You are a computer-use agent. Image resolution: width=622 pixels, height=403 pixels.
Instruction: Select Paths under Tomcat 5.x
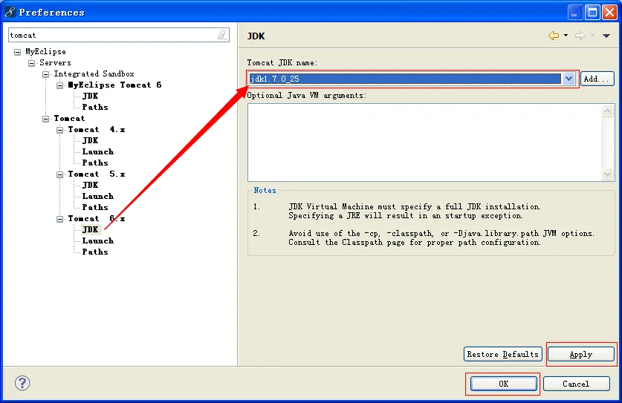tap(95, 207)
